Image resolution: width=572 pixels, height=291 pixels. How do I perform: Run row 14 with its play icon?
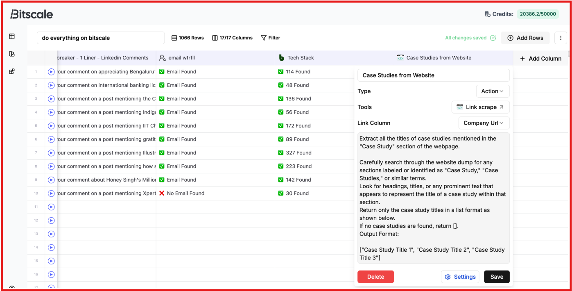click(51, 248)
